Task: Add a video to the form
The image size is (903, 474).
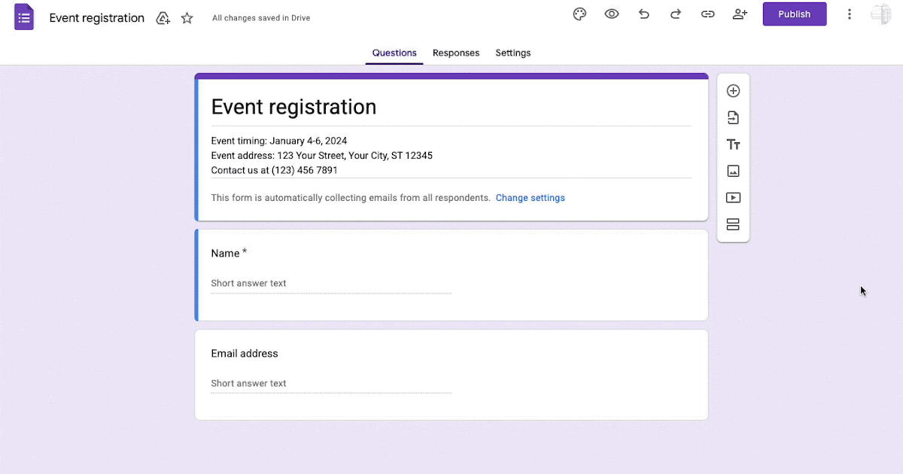Action: pos(733,198)
